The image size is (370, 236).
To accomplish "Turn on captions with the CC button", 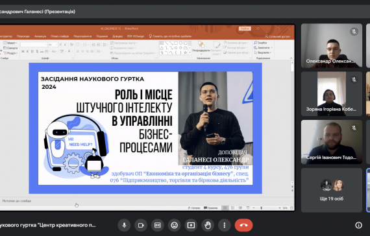I will pyautogui.click(x=158, y=225).
